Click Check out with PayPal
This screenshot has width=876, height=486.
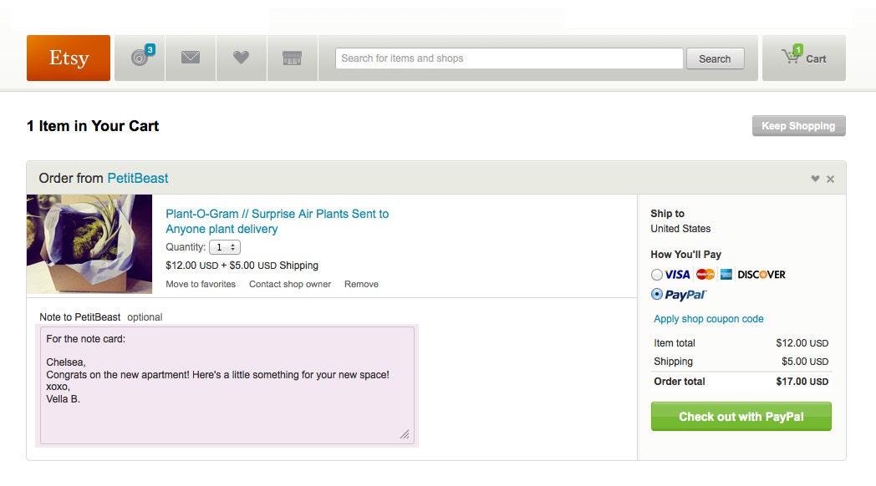click(x=741, y=416)
